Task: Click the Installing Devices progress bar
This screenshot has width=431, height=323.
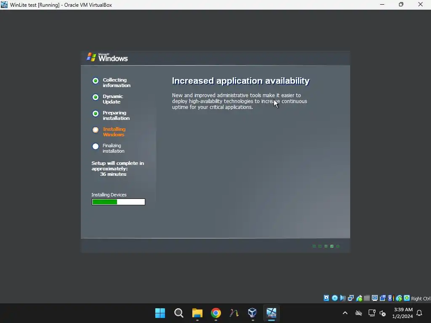Action: point(118,202)
